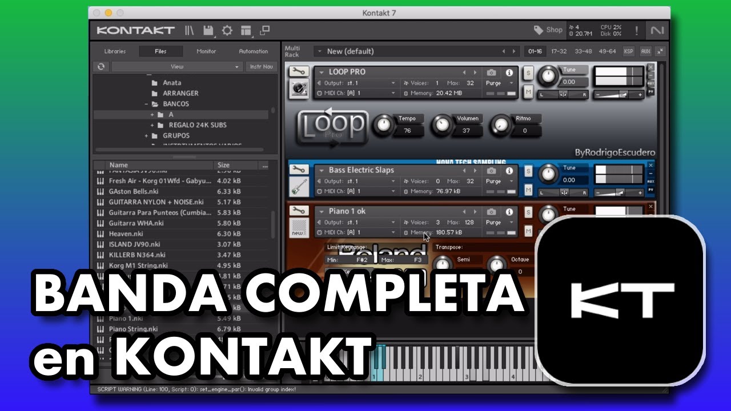Solo the LOOP PRO instrument
Image resolution: width=731 pixels, height=411 pixels.
click(x=528, y=72)
